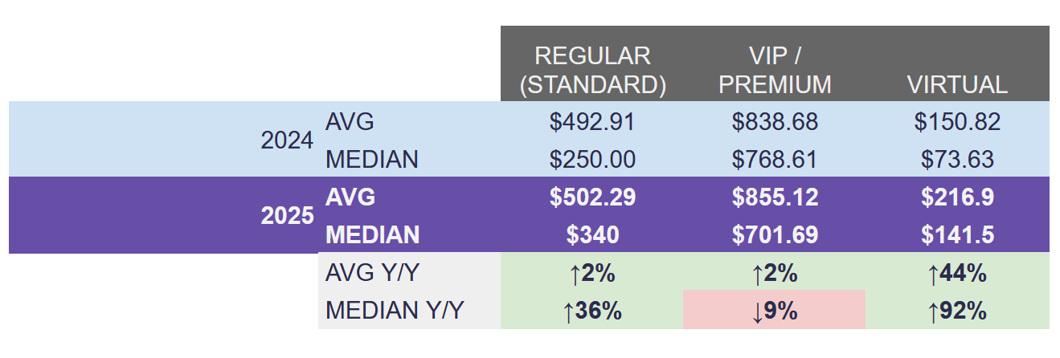Select the 2025 regular average $502.29
This screenshot has width=1060, height=358.
592,197
